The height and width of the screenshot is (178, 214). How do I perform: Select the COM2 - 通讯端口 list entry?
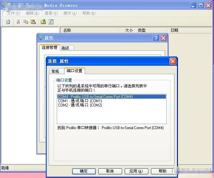(x=111, y=105)
